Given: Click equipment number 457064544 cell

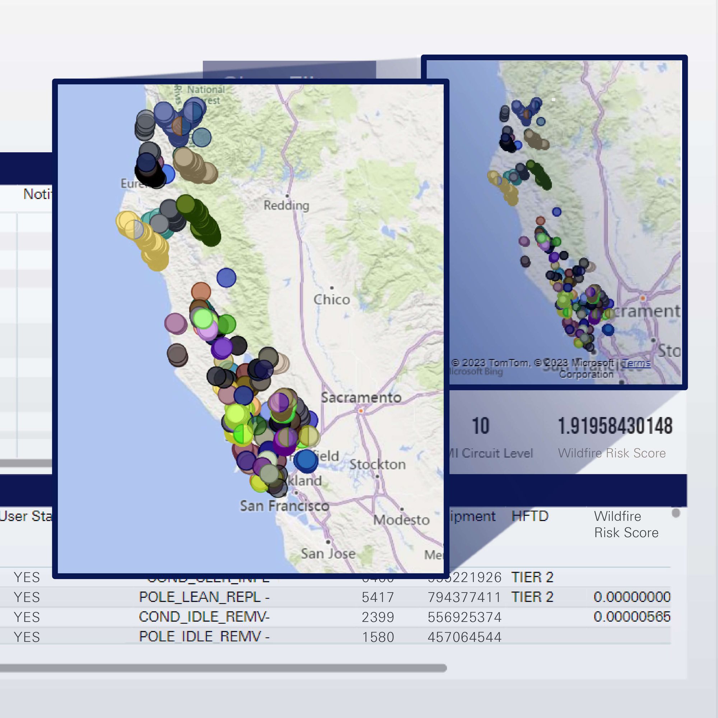Looking at the screenshot, I should tap(464, 637).
